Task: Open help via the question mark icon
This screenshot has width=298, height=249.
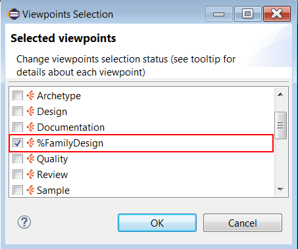Action: click(x=24, y=222)
